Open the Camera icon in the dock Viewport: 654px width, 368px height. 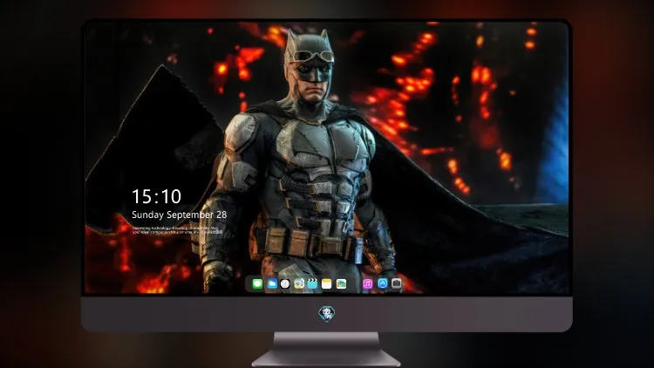pyautogui.click(x=396, y=283)
